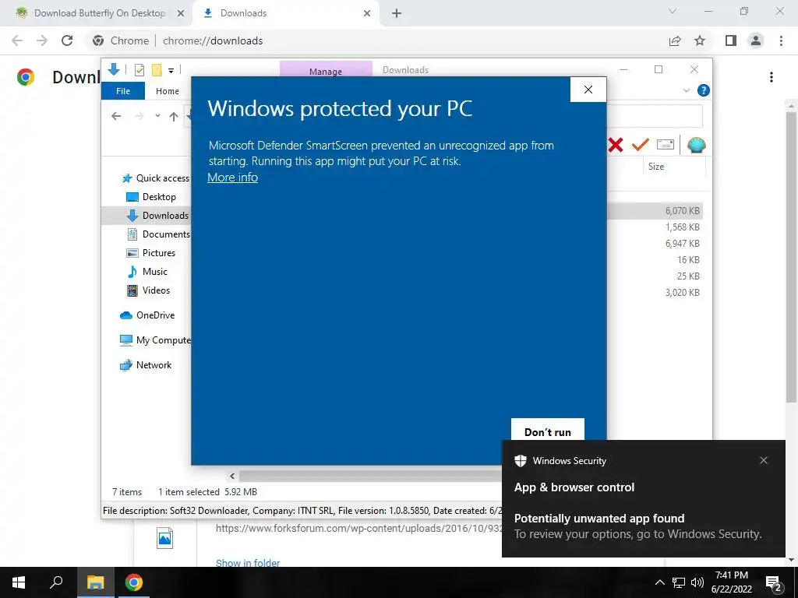Open Music in the navigation pane
The image size is (798, 598).
click(x=147, y=272)
